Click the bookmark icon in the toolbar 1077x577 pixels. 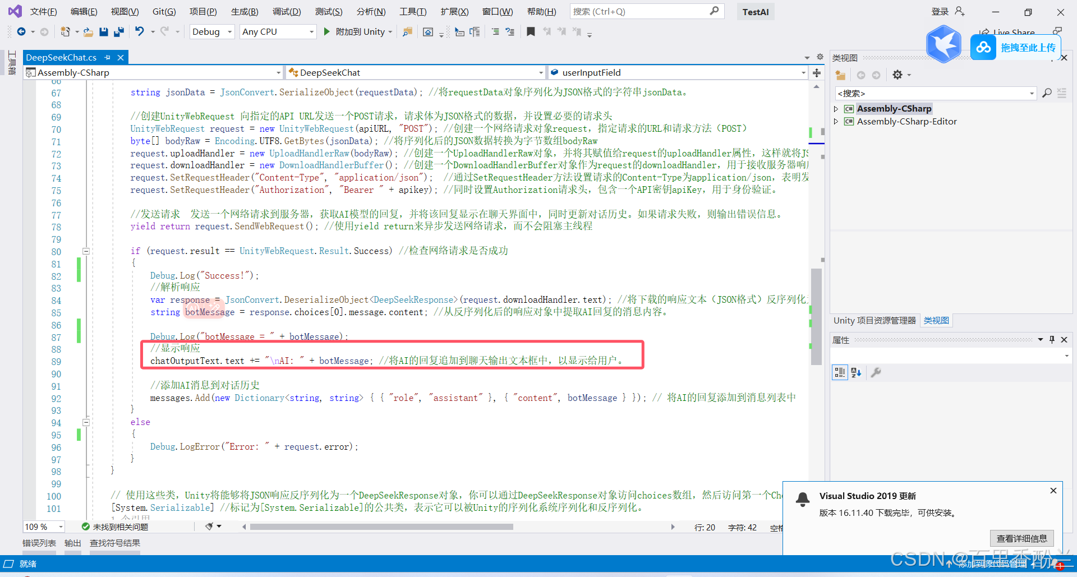tap(531, 32)
